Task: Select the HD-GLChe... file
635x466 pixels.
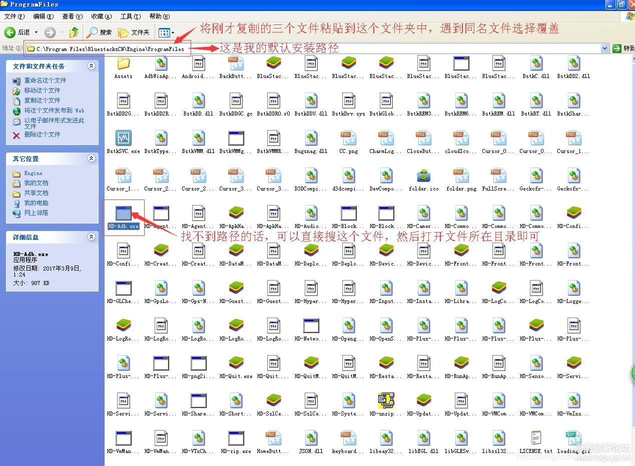Action: click(123, 292)
